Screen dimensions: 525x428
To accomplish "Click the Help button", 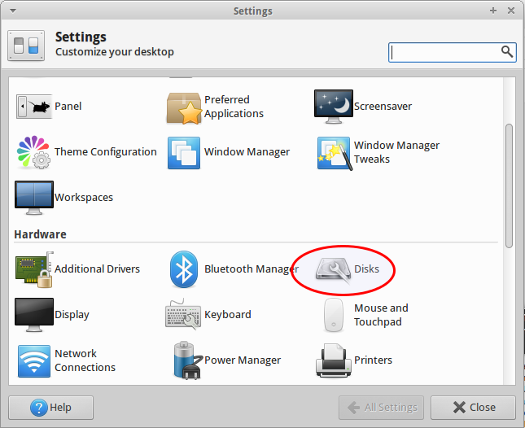I will tap(51, 408).
